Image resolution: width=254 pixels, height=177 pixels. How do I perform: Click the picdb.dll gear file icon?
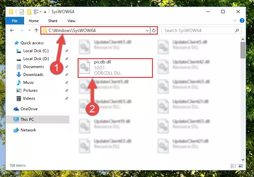click(85, 67)
